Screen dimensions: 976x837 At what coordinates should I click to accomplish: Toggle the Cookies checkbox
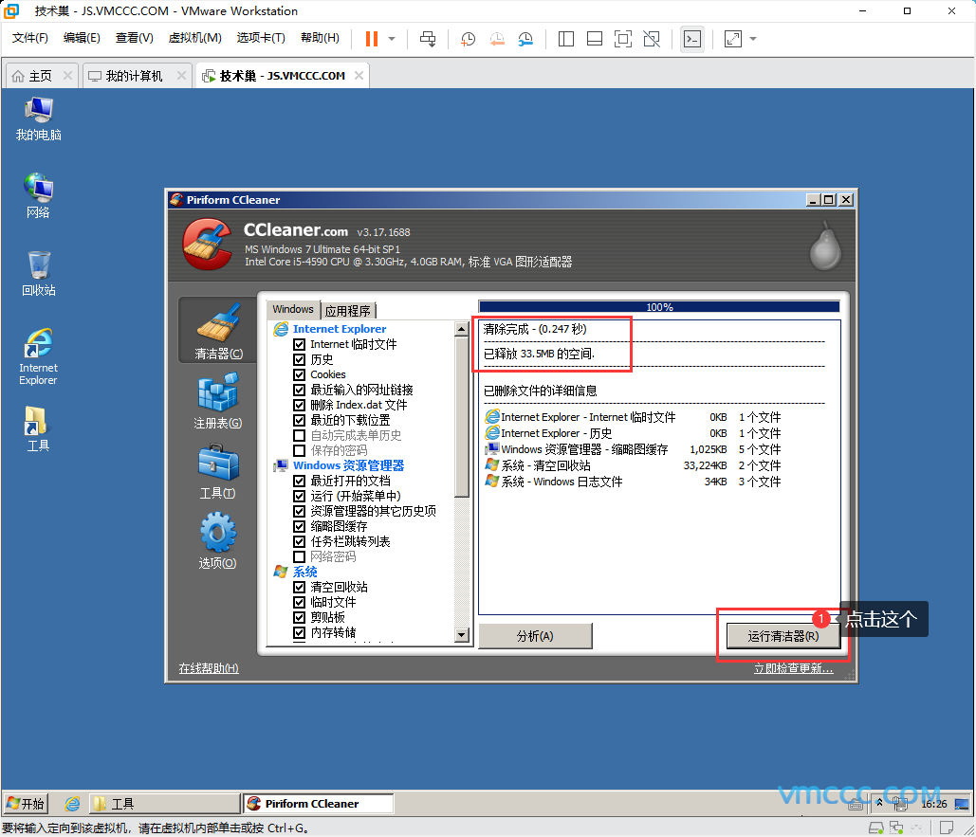[x=300, y=374]
